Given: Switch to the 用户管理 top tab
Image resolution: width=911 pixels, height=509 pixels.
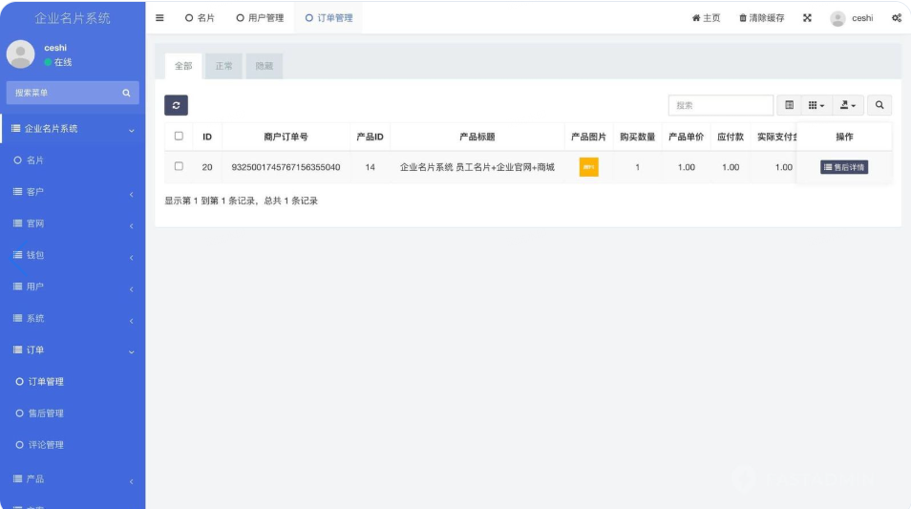Looking at the screenshot, I should tap(260, 18).
